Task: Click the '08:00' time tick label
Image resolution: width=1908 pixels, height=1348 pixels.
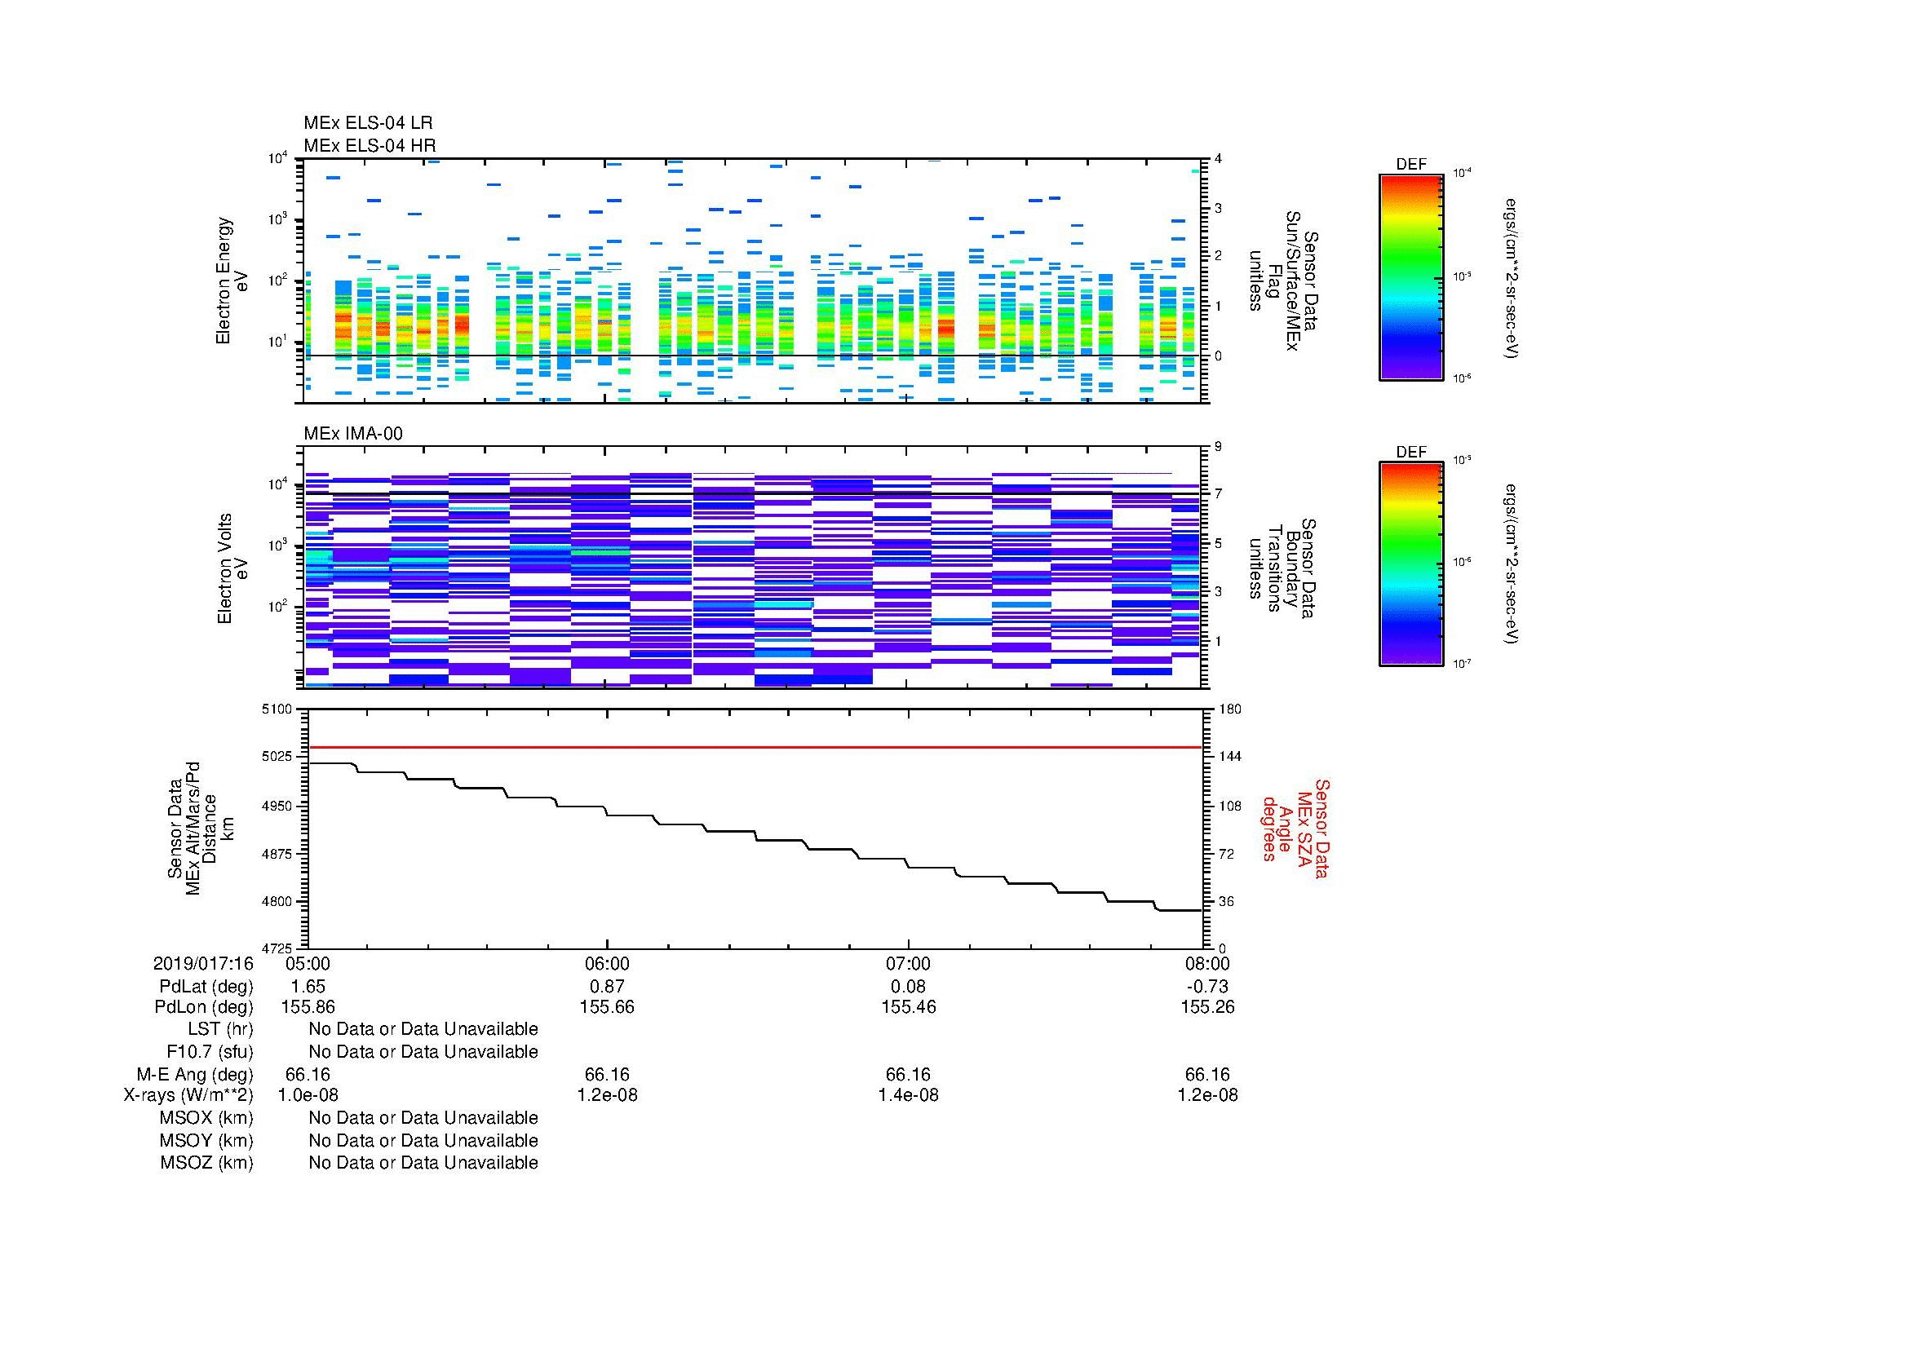Action: (x=1207, y=963)
